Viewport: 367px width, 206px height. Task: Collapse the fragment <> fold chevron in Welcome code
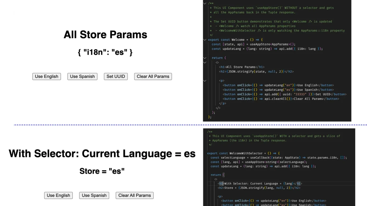click(x=205, y=62)
